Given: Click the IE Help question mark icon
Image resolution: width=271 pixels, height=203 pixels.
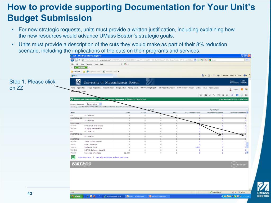Looking at the screenshot, I should click(245, 75).
